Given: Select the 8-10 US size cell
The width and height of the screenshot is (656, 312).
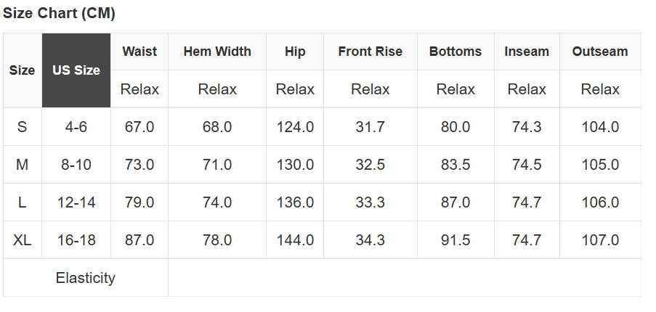Looking at the screenshot, I should (76, 165).
